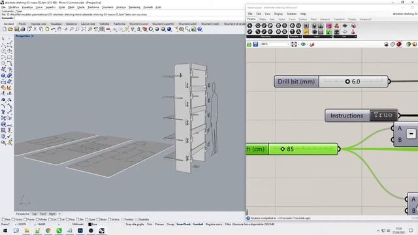Open dropdown arrow beside Grasshopper preview eye
Viewport: 418px width, 235px height.
pyautogui.click(x=308, y=44)
